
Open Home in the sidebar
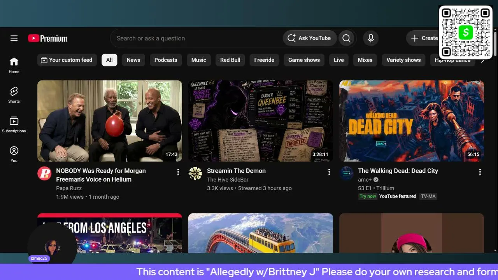click(14, 65)
